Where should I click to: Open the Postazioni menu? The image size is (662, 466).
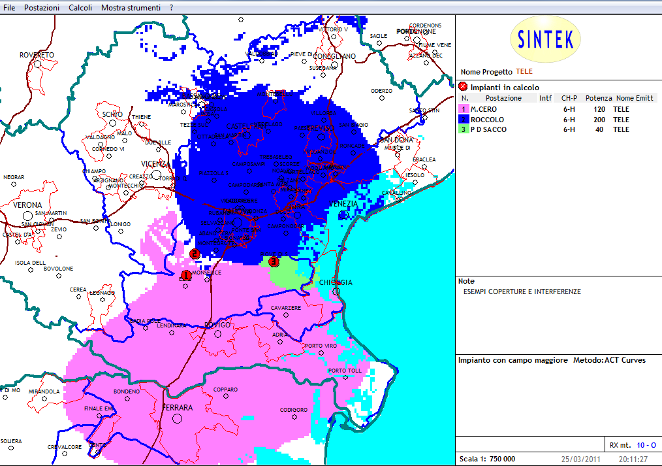[x=42, y=7]
